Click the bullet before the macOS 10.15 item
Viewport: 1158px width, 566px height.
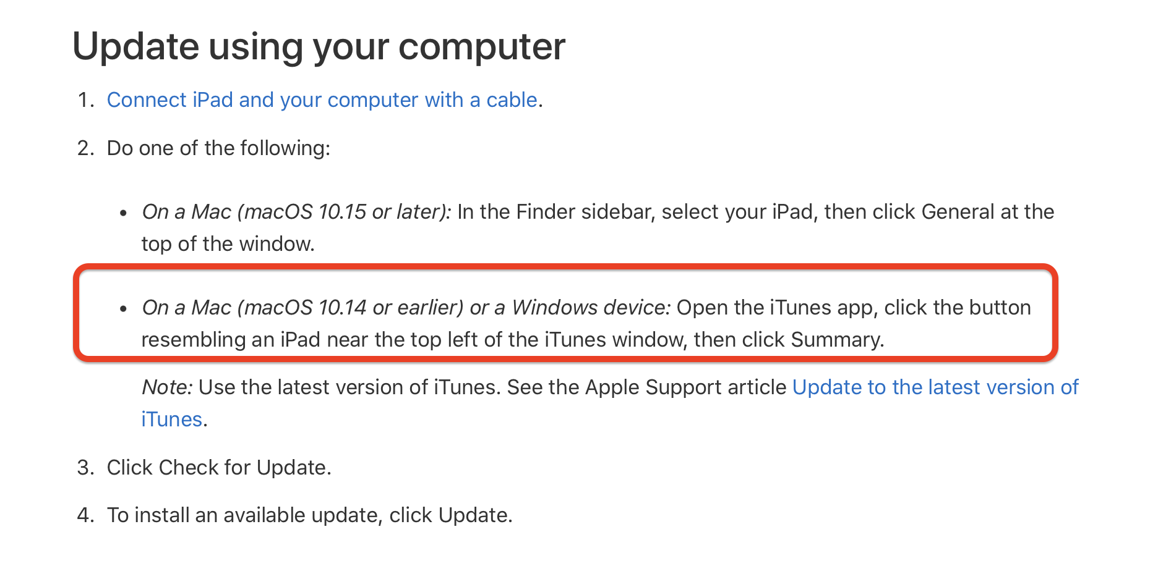point(124,213)
